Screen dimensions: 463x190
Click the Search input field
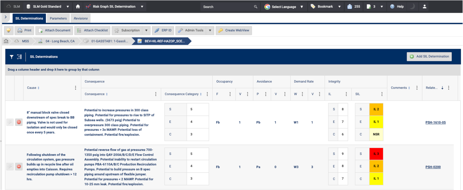tap(227, 7)
